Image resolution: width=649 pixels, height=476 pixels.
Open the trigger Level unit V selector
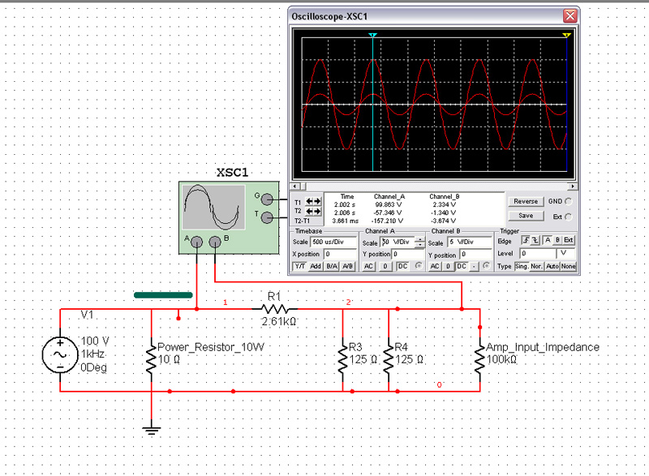(566, 253)
